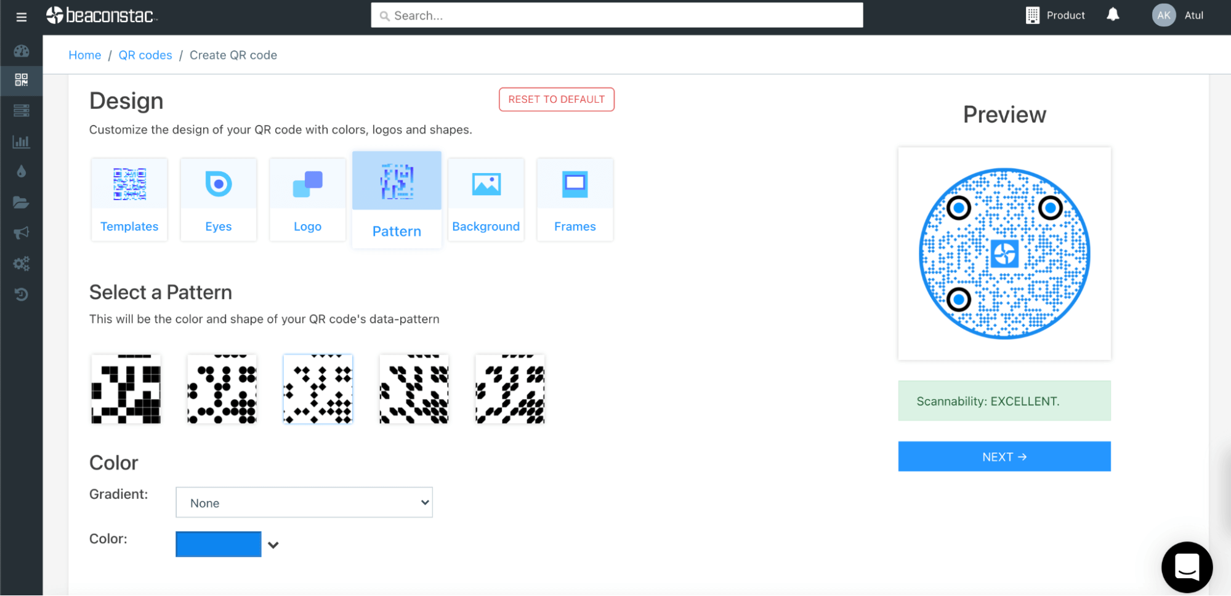This screenshot has height=596, width=1231.
Task: Open the QR codes sidebar icon
Action: pyautogui.click(x=22, y=80)
